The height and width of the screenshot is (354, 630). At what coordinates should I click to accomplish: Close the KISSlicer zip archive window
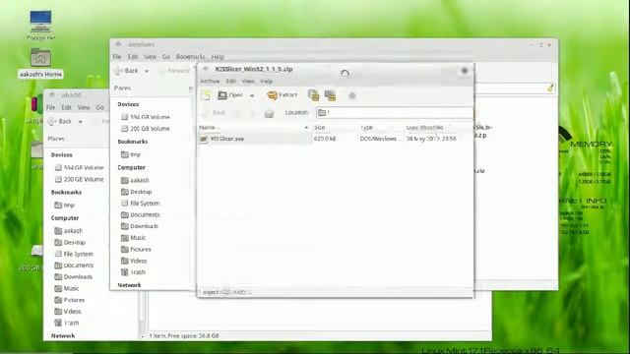[464, 70]
